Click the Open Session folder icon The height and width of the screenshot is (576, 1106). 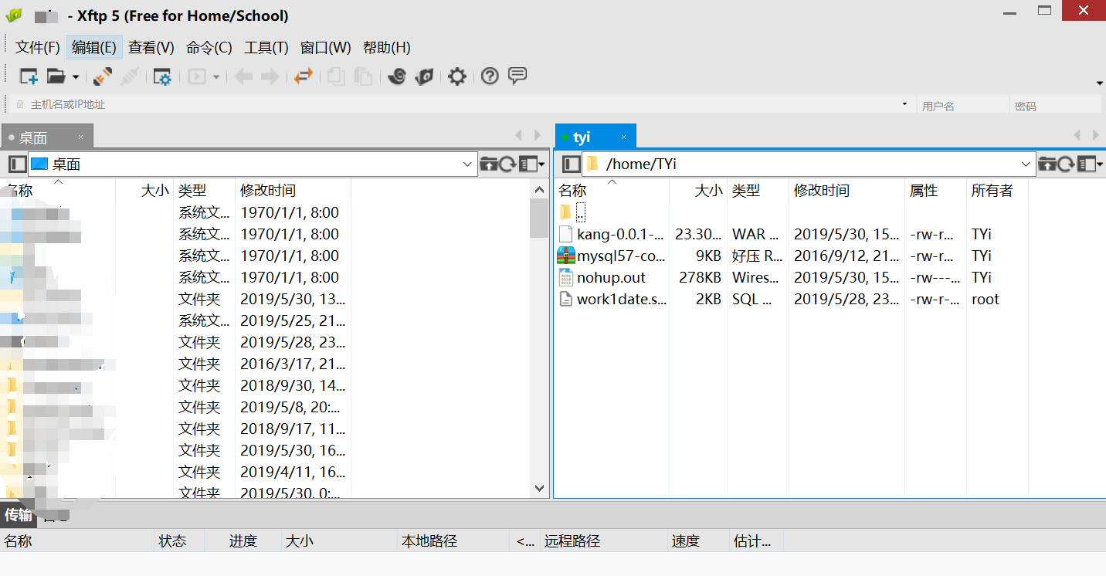click(x=56, y=76)
